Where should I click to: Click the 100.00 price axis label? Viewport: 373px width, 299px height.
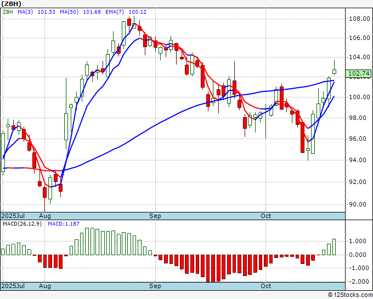tap(359, 97)
